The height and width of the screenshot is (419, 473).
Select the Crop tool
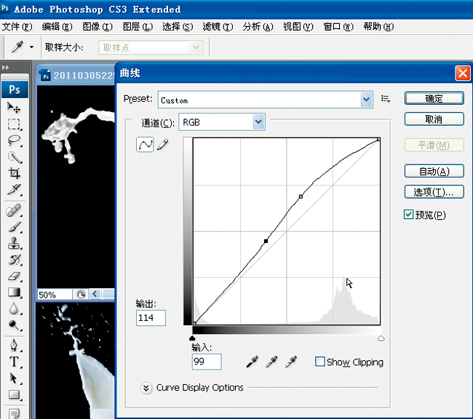[x=14, y=173]
